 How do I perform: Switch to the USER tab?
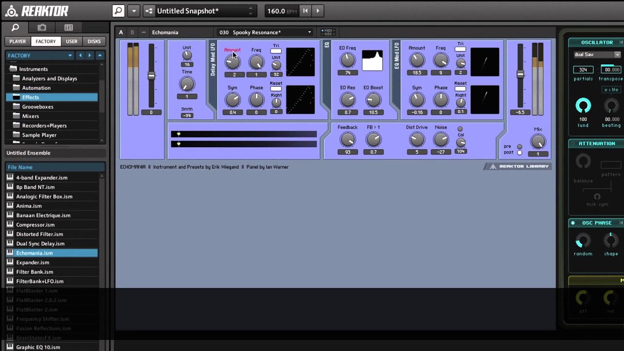click(71, 41)
